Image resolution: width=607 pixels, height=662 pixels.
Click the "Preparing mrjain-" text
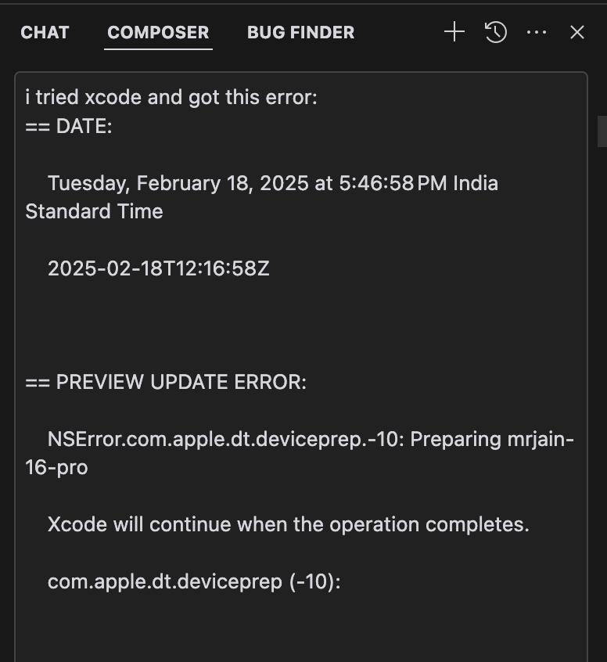[492, 439]
